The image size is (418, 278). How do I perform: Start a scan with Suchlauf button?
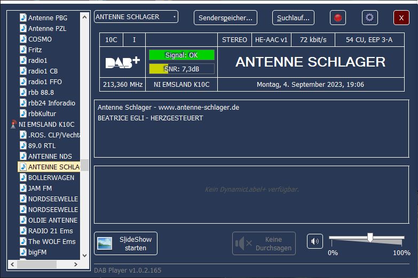click(x=293, y=18)
